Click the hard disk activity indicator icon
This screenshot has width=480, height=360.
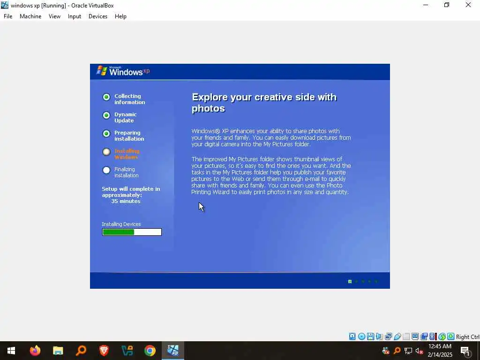[x=352, y=337]
